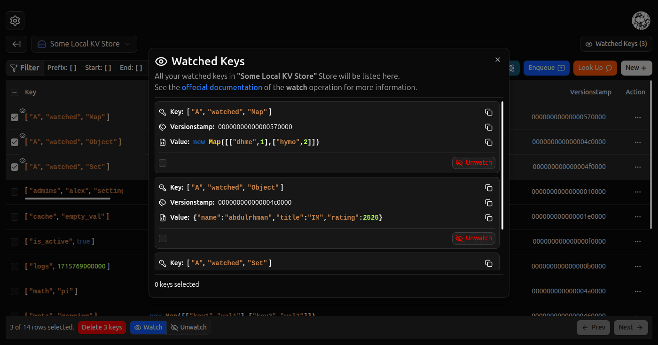Copy the key of the watched Set entry
658x345 pixels.
[489, 263]
